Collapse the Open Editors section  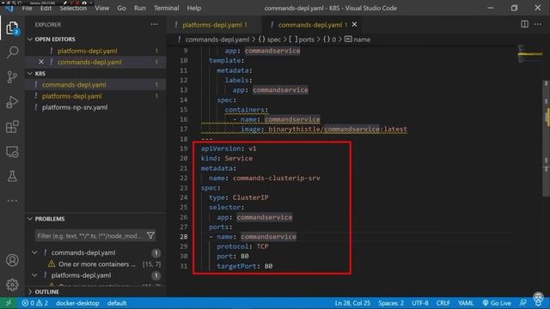coord(30,39)
